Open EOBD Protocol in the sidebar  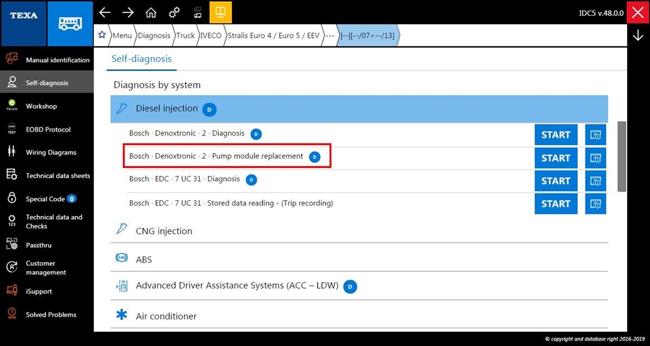[x=47, y=129]
